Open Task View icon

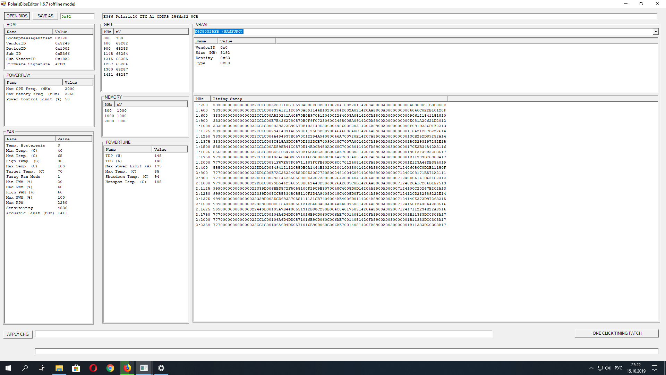tap(42, 368)
